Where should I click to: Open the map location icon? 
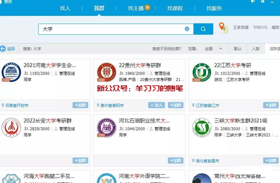[x=223, y=28]
